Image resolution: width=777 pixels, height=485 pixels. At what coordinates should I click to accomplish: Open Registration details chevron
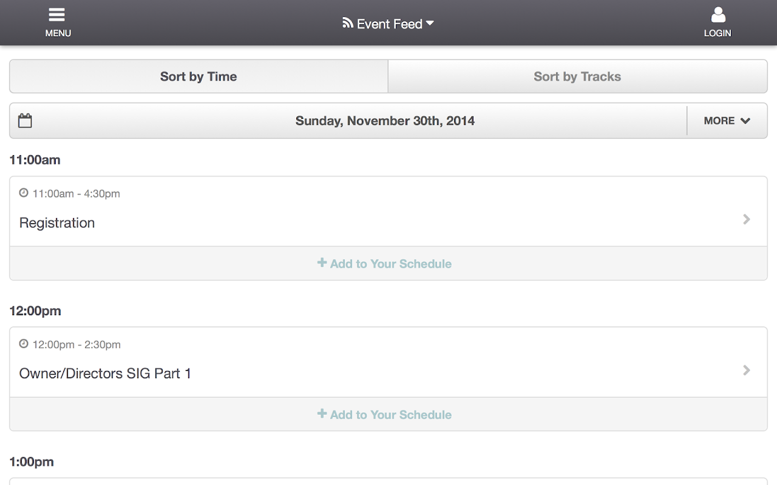point(747,219)
